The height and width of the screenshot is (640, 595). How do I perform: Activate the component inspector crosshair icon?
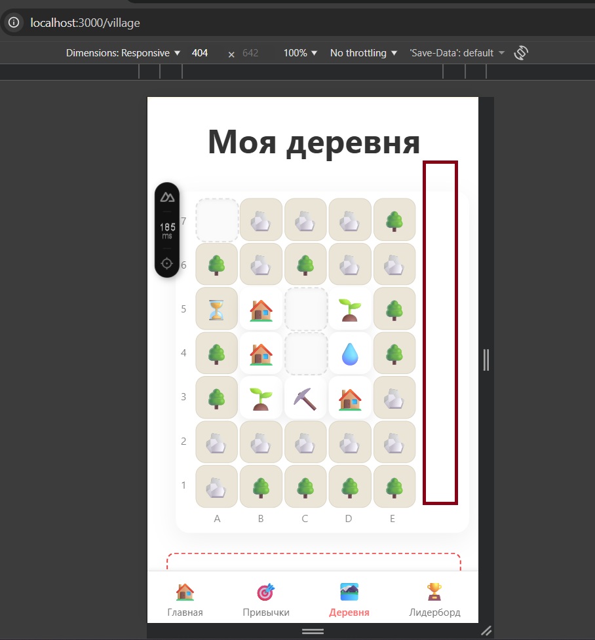[x=167, y=263]
